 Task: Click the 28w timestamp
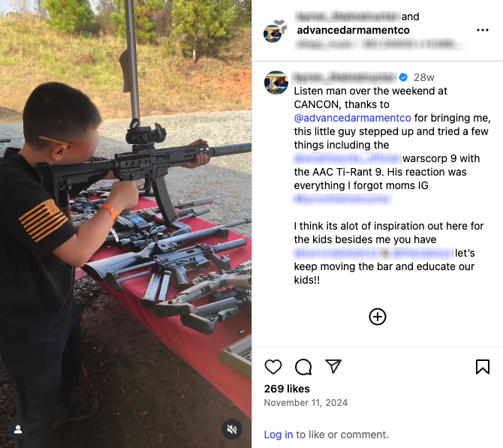tap(423, 77)
